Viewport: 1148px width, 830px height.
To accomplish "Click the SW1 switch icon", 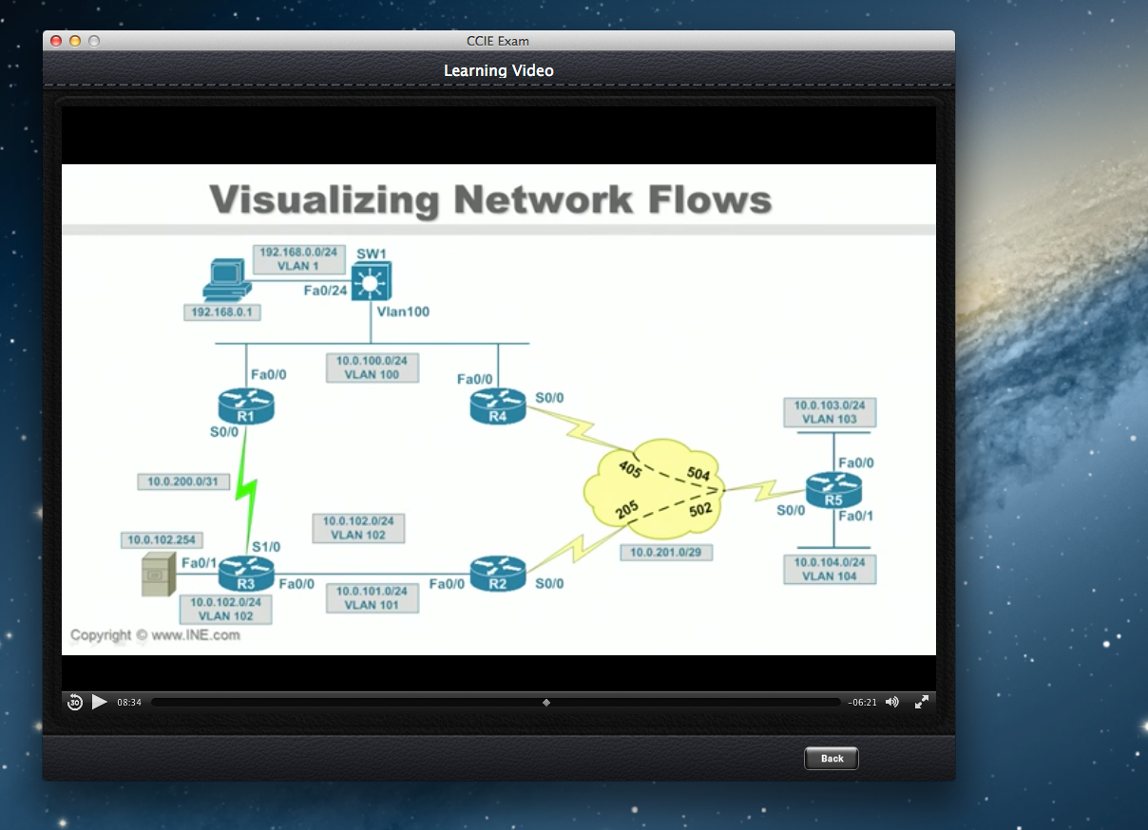I will [370, 281].
